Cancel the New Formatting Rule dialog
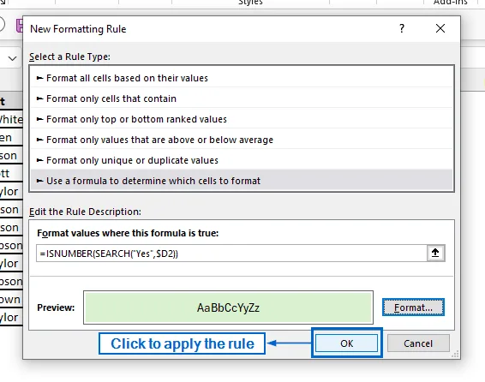485x382 pixels. (x=418, y=343)
